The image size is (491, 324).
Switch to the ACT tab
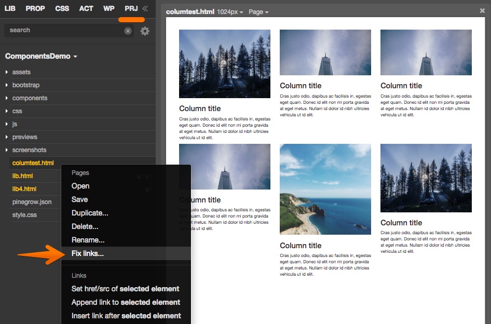(86, 8)
